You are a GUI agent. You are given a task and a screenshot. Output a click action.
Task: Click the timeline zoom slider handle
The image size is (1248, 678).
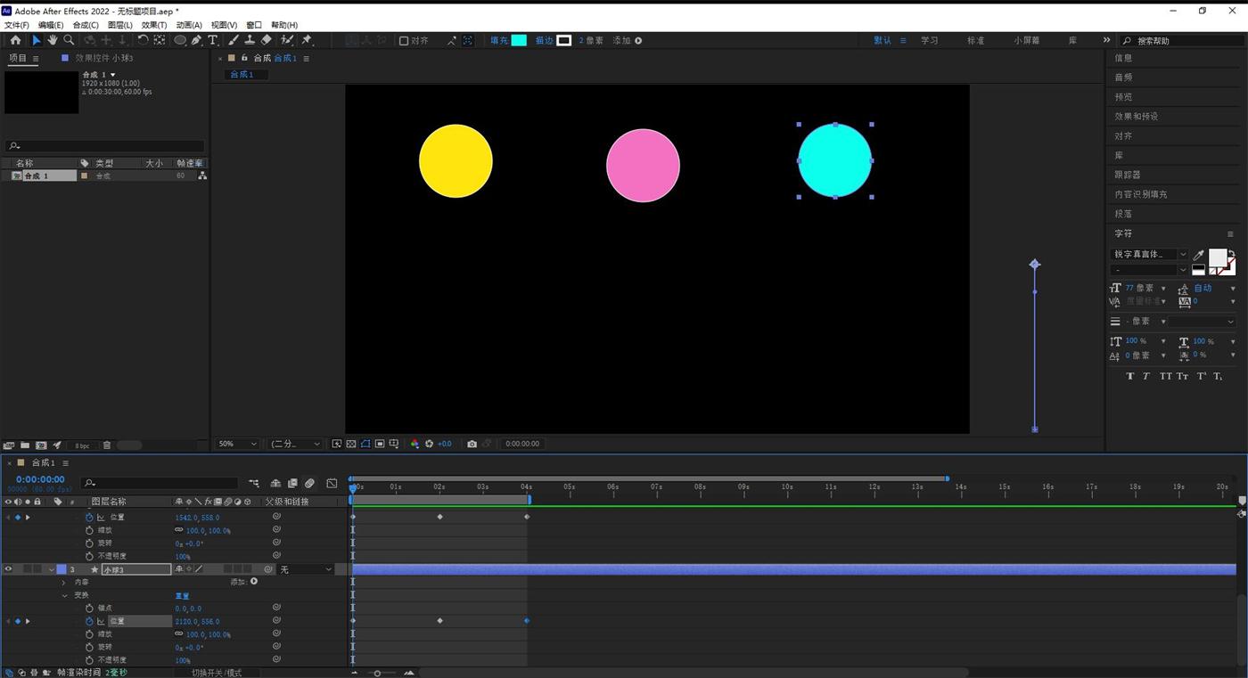[x=377, y=674]
